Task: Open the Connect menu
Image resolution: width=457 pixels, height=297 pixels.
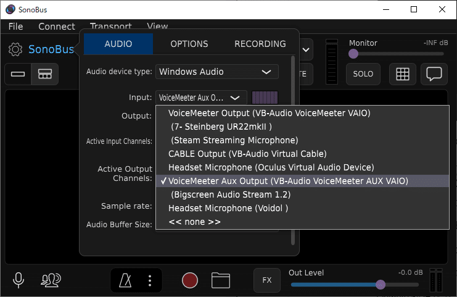Action: (57, 27)
